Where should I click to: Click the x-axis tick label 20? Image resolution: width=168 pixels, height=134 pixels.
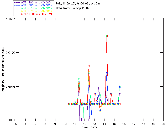(163, 124)
